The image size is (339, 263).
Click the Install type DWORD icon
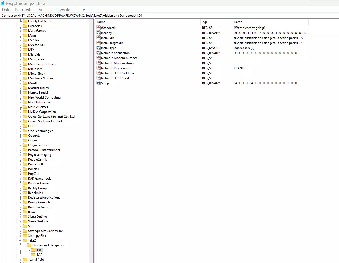98,48
